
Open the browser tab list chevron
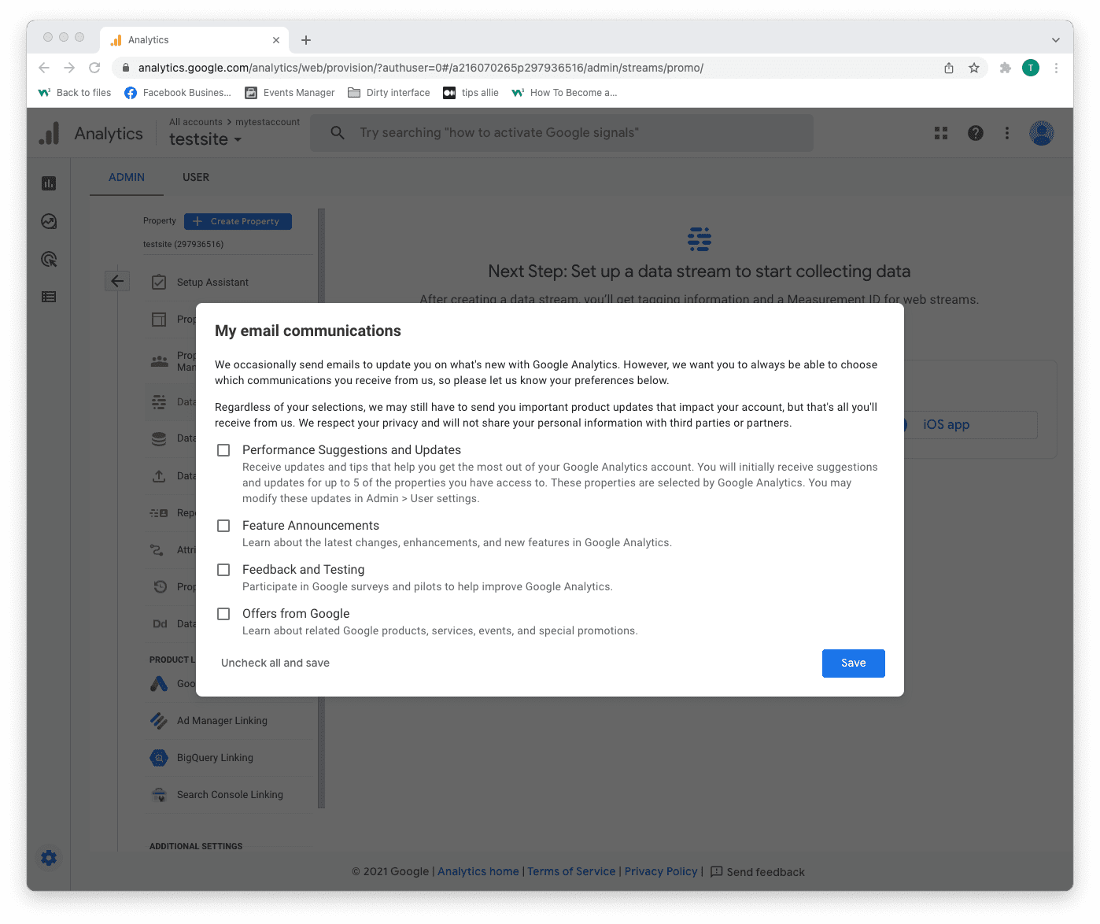1055,39
